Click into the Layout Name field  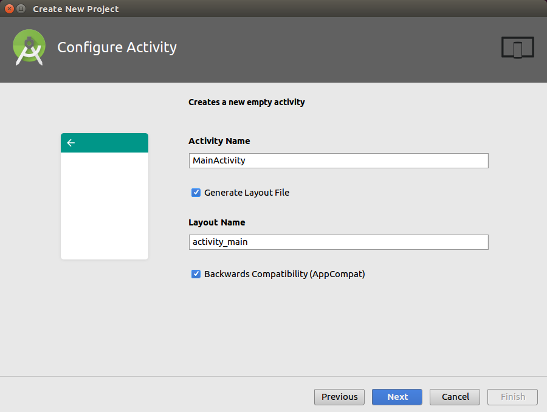point(338,242)
